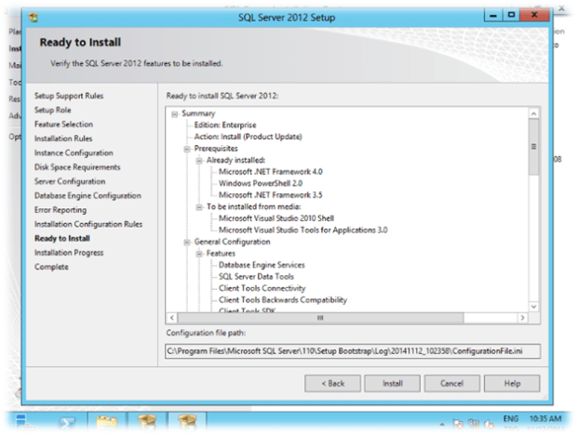The image size is (577, 434).
Task: Click the Install button
Action: (390, 383)
